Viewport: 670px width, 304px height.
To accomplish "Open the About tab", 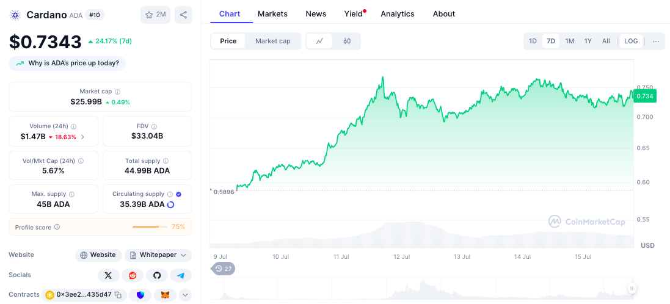I will tap(443, 13).
